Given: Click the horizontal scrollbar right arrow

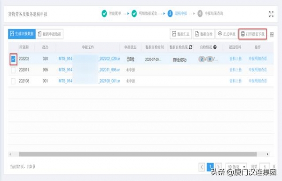Looking at the screenshot, I should (267, 154).
